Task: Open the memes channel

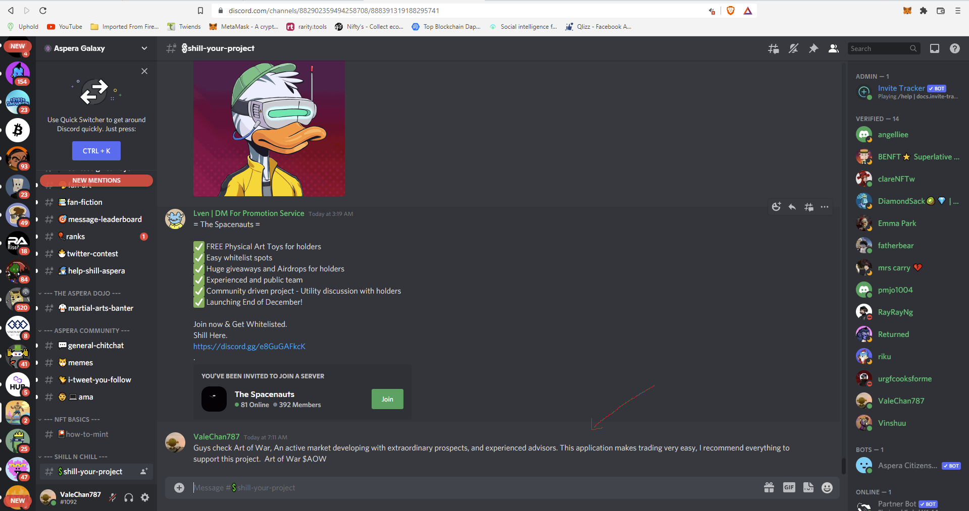Action: [x=96, y=363]
